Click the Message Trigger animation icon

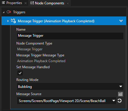pyautogui.click(x=13, y=21)
